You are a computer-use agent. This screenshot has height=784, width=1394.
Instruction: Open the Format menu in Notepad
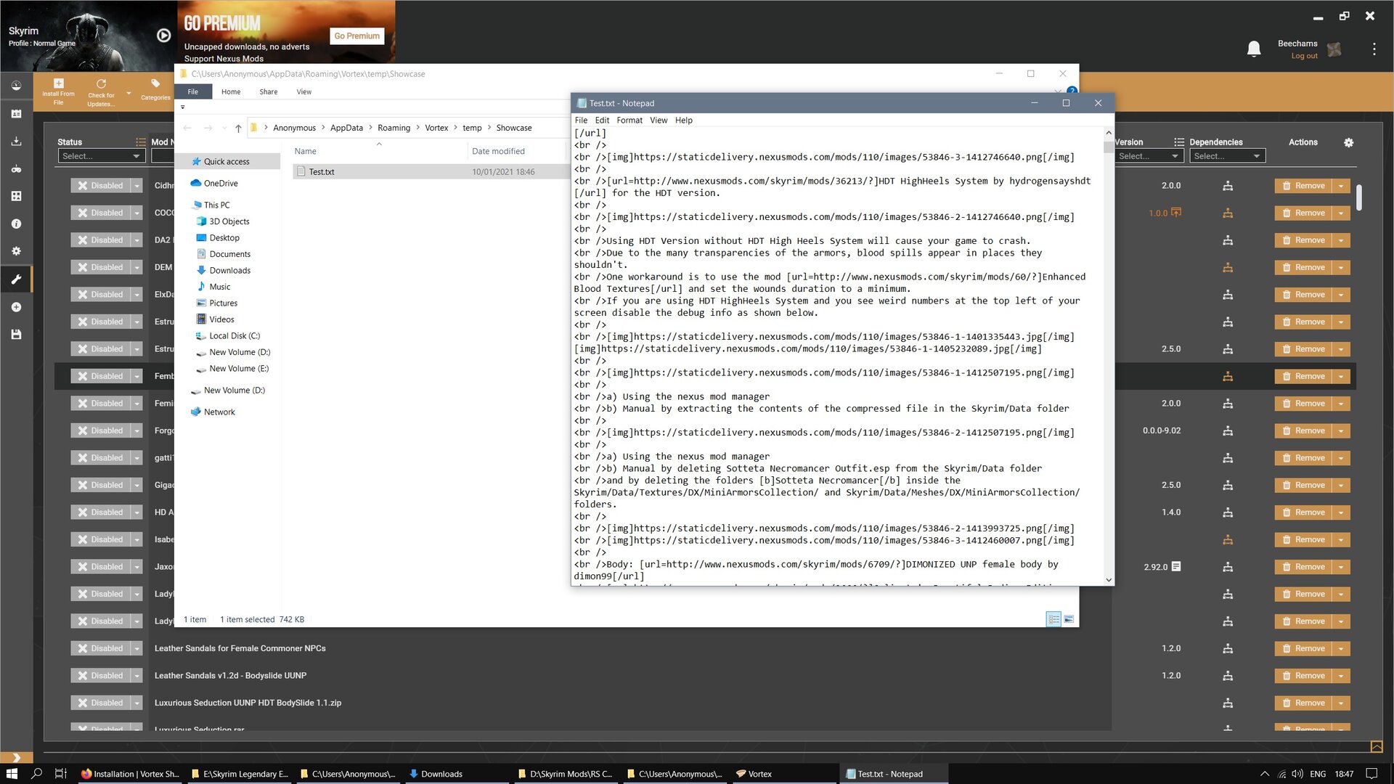coord(629,121)
